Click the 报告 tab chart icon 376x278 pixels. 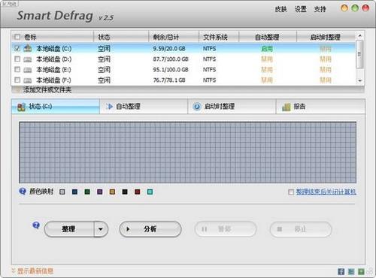pos(287,107)
